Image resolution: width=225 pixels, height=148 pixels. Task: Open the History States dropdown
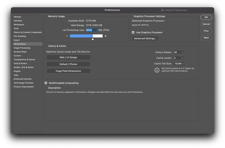click(183, 52)
